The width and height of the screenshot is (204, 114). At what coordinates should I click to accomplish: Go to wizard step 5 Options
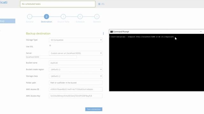[97, 16]
